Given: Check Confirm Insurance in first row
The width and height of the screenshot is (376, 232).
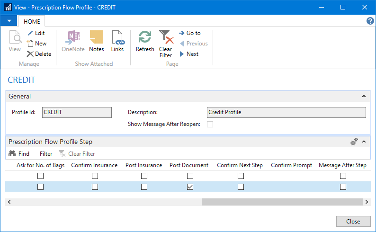Looking at the screenshot, I should [95, 176].
